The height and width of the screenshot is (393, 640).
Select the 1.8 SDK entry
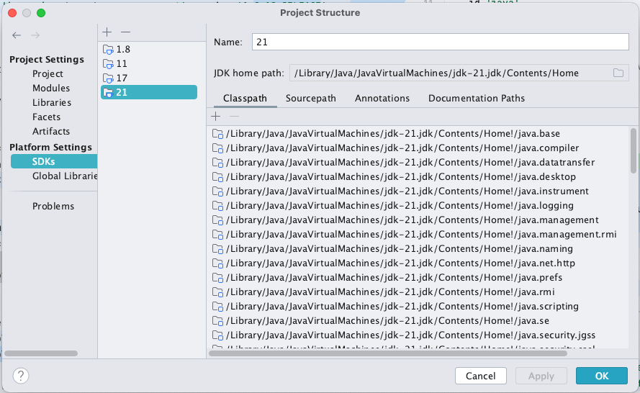pyautogui.click(x=122, y=49)
